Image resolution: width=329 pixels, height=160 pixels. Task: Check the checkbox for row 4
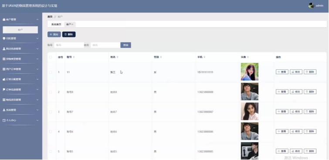[x=51, y=132]
